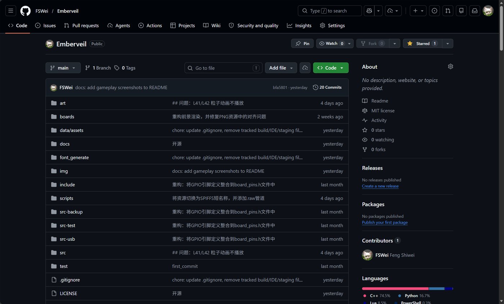Open the repositories icon in the top header
Screen dimensions: 504x304
pyautogui.click(x=461, y=11)
